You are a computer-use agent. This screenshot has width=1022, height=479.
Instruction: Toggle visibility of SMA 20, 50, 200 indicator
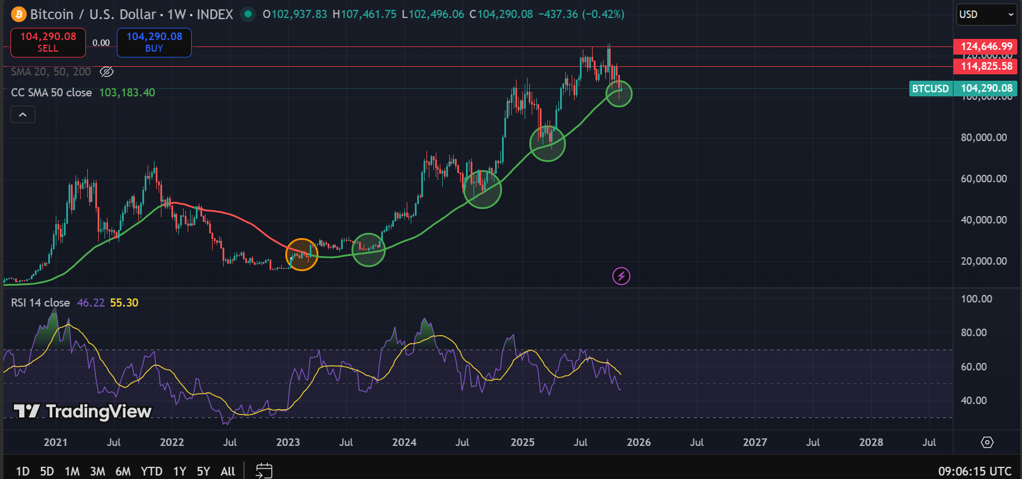point(106,71)
